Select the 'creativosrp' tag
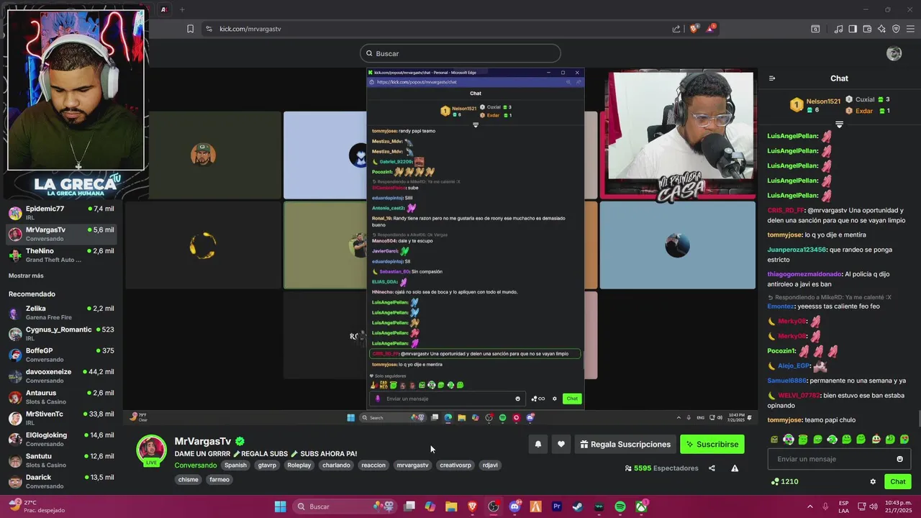 point(455,465)
